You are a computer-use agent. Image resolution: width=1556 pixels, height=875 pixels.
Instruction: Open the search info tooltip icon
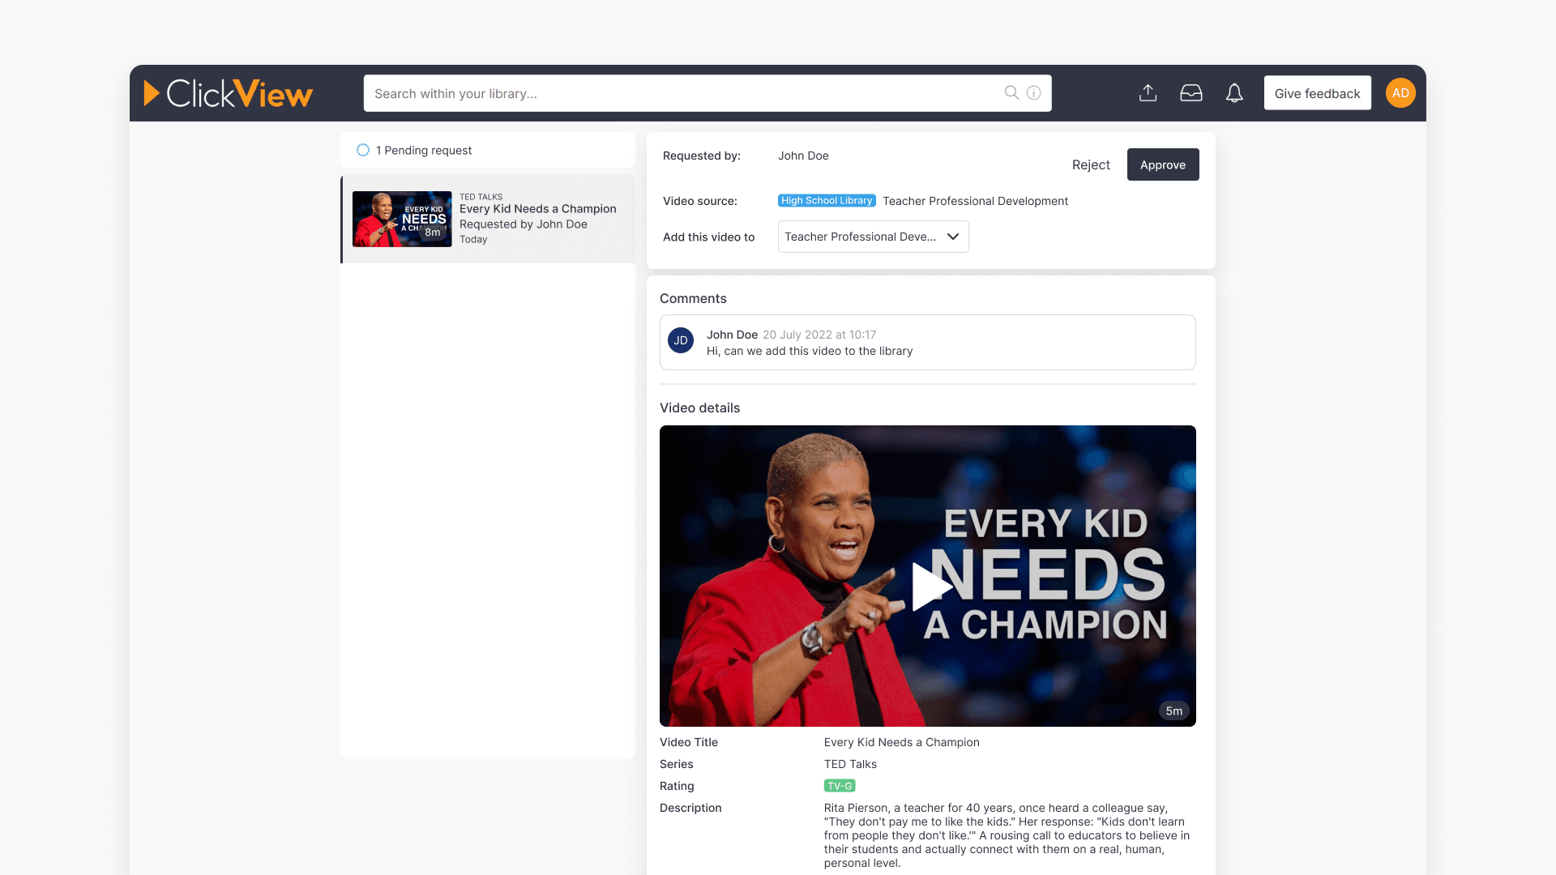tap(1032, 92)
